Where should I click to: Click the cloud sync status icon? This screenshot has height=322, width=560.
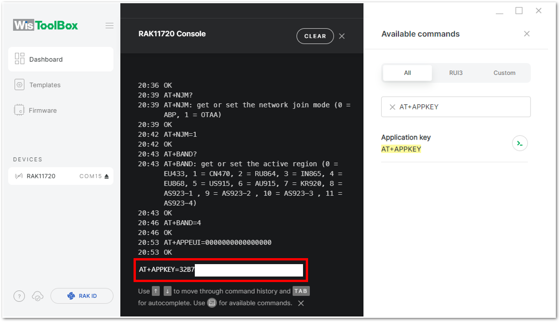(38, 296)
